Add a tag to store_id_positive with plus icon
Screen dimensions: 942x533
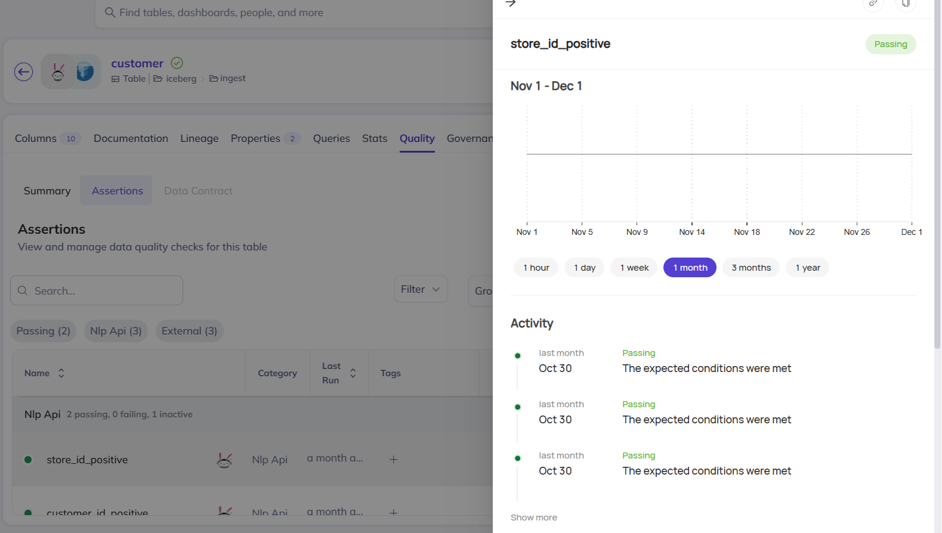[x=394, y=459]
